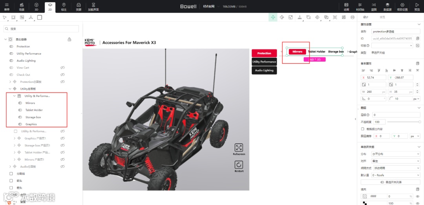Click the 预览 preview play button
The width and height of the screenshot is (424, 205).
tap(417, 7)
